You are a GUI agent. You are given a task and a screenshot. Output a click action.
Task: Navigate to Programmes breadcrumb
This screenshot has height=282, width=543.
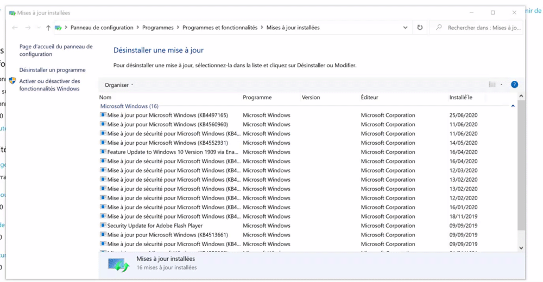click(x=158, y=28)
